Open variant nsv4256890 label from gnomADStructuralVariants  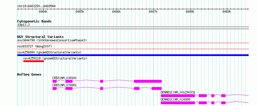tap(49, 52)
